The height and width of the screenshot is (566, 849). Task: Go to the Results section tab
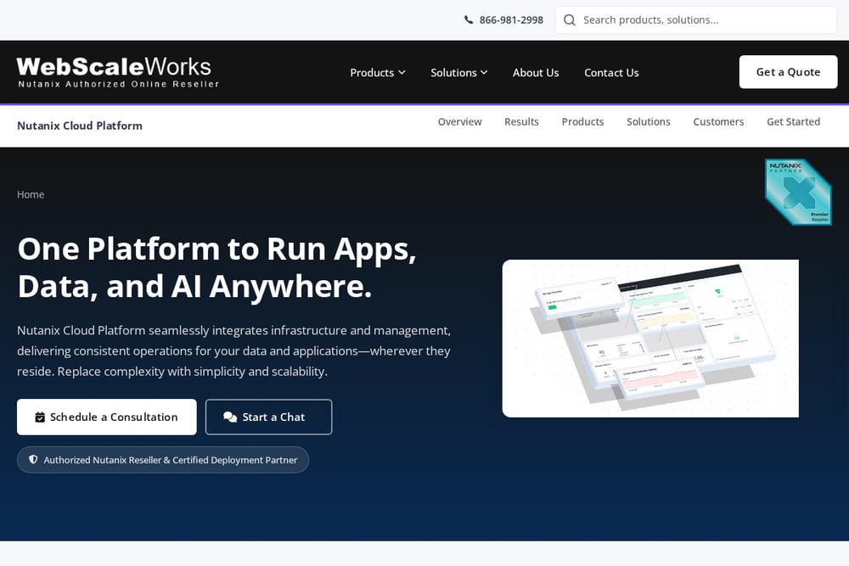(x=521, y=121)
